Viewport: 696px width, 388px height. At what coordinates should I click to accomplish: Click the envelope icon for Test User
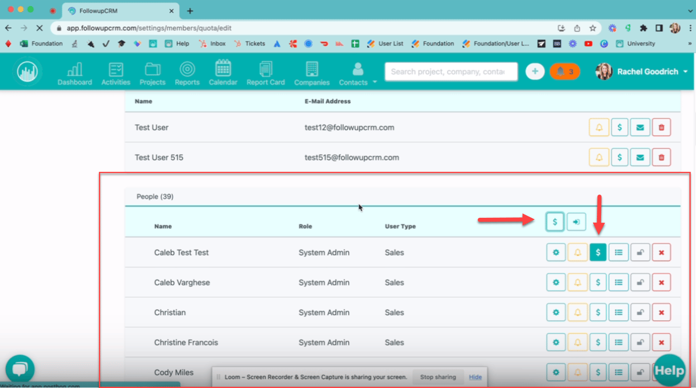tap(640, 127)
